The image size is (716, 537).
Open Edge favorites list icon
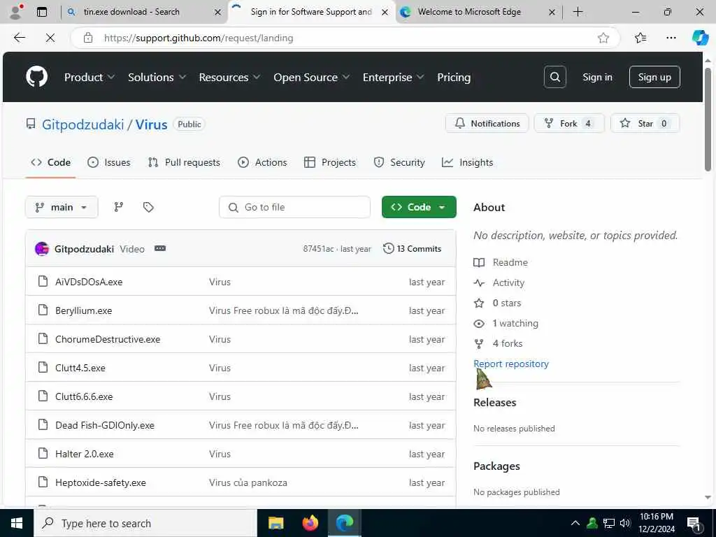pos(640,38)
